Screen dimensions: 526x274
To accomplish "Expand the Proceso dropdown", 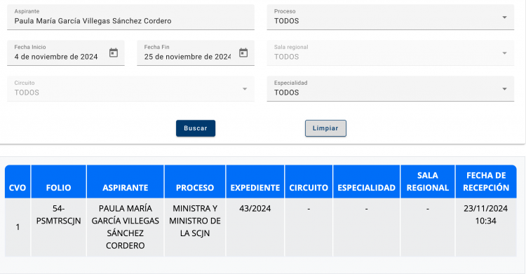I will point(390,17).
